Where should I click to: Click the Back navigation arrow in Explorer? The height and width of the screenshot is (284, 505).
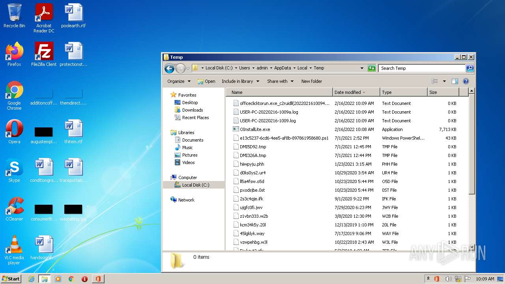[170, 68]
